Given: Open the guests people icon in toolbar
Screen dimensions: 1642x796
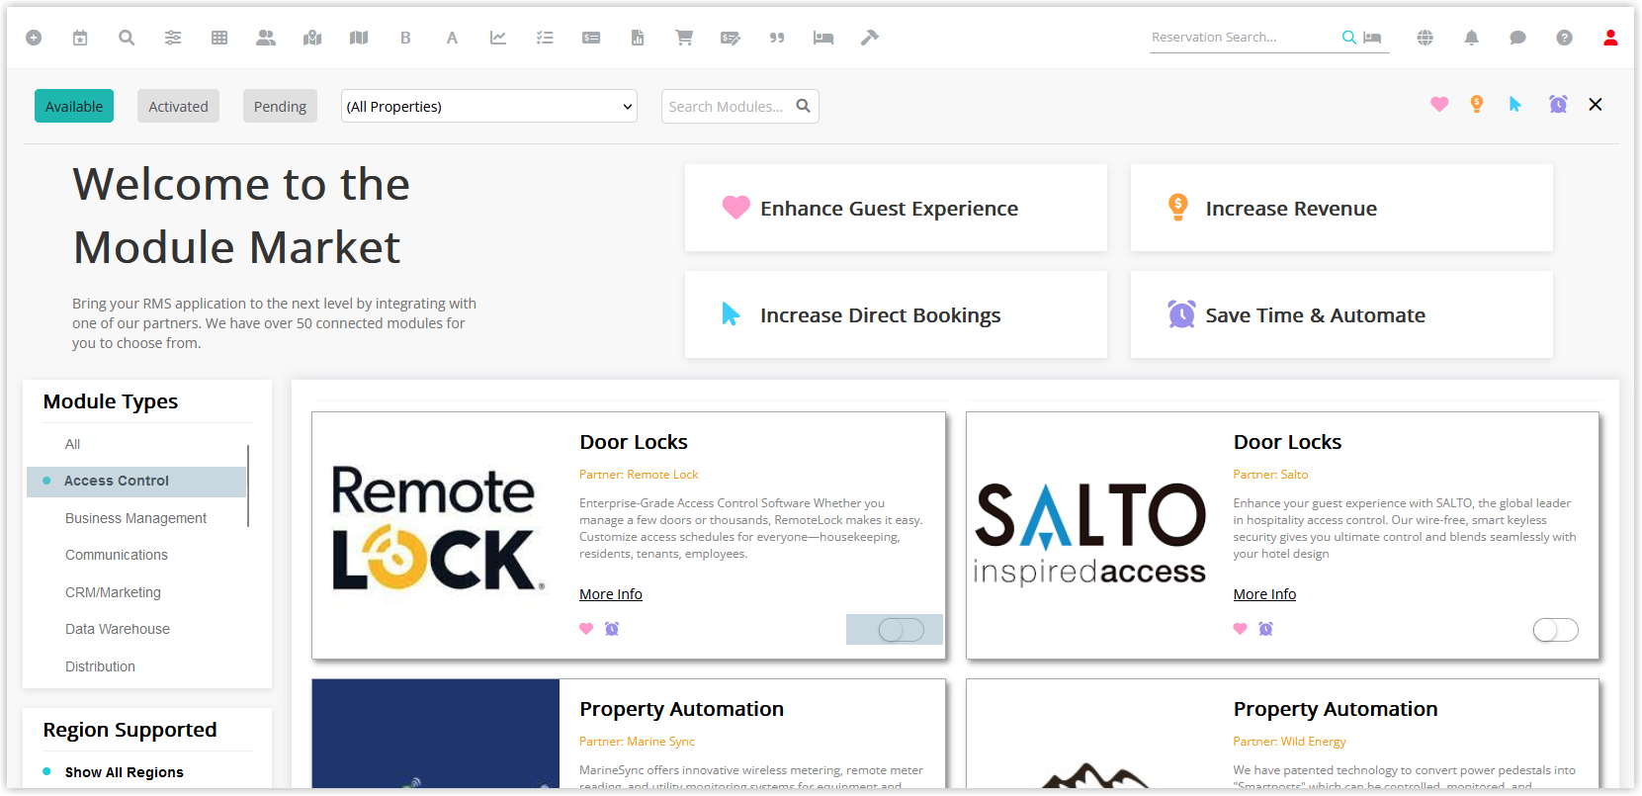Looking at the screenshot, I should point(266,38).
